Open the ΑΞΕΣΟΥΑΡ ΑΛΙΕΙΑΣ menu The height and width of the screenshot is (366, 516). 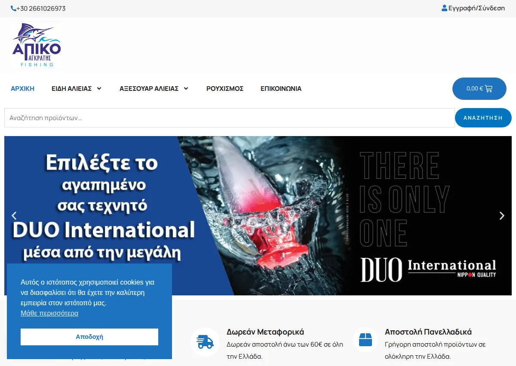149,89
